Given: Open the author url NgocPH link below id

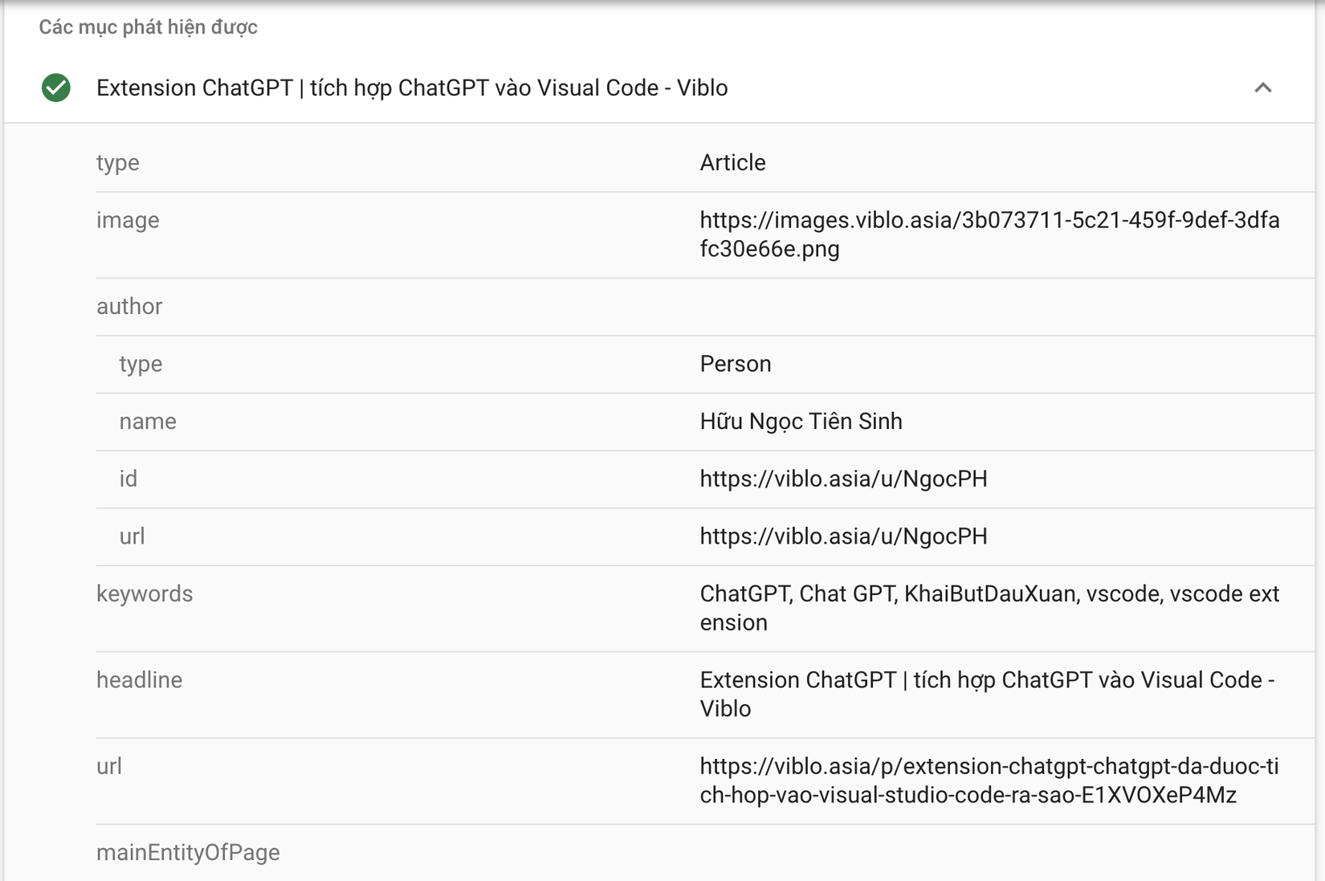Looking at the screenshot, I should [843, 536].
